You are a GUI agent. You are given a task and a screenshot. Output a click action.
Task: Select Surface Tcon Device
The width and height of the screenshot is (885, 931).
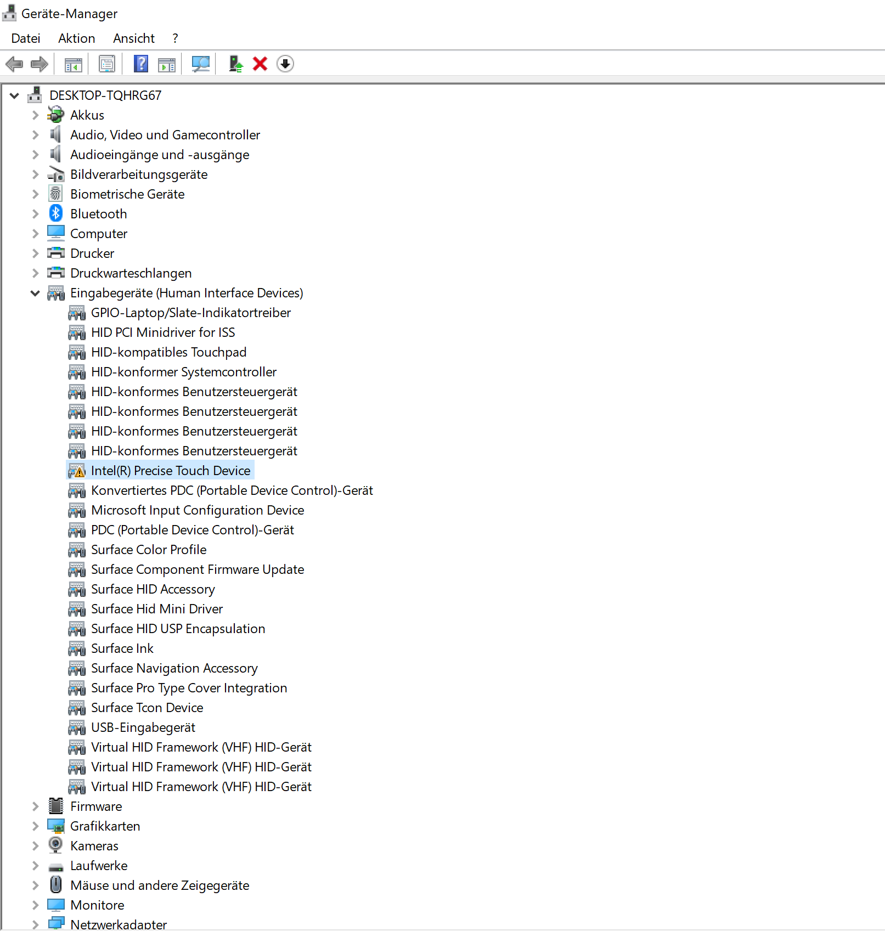pyautogui.click(x=147, y=708)
